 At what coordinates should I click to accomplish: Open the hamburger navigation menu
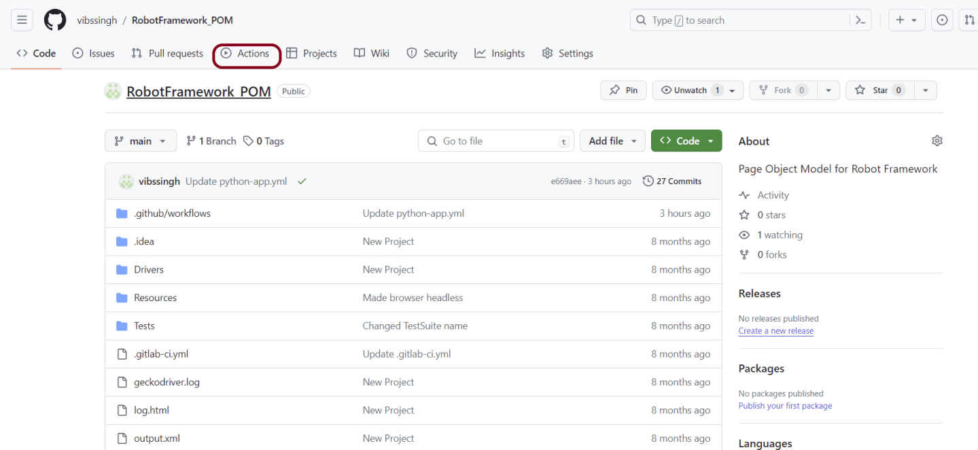click(x=22, y=20)
